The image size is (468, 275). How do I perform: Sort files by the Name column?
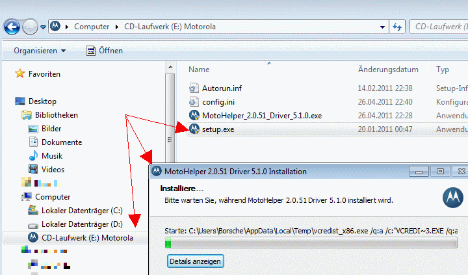(199, 70)
